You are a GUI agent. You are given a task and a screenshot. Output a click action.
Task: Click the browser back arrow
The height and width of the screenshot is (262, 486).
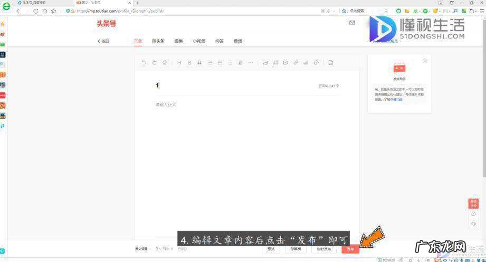[18, 11]
